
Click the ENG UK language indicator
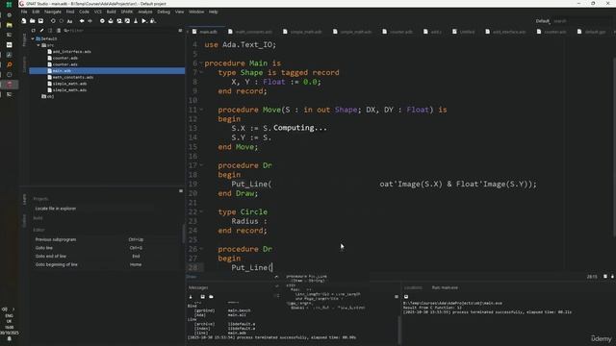[9, 318]
